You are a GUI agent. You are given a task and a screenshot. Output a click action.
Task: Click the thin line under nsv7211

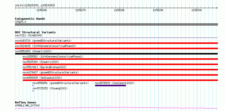click(x=117, y=38)
